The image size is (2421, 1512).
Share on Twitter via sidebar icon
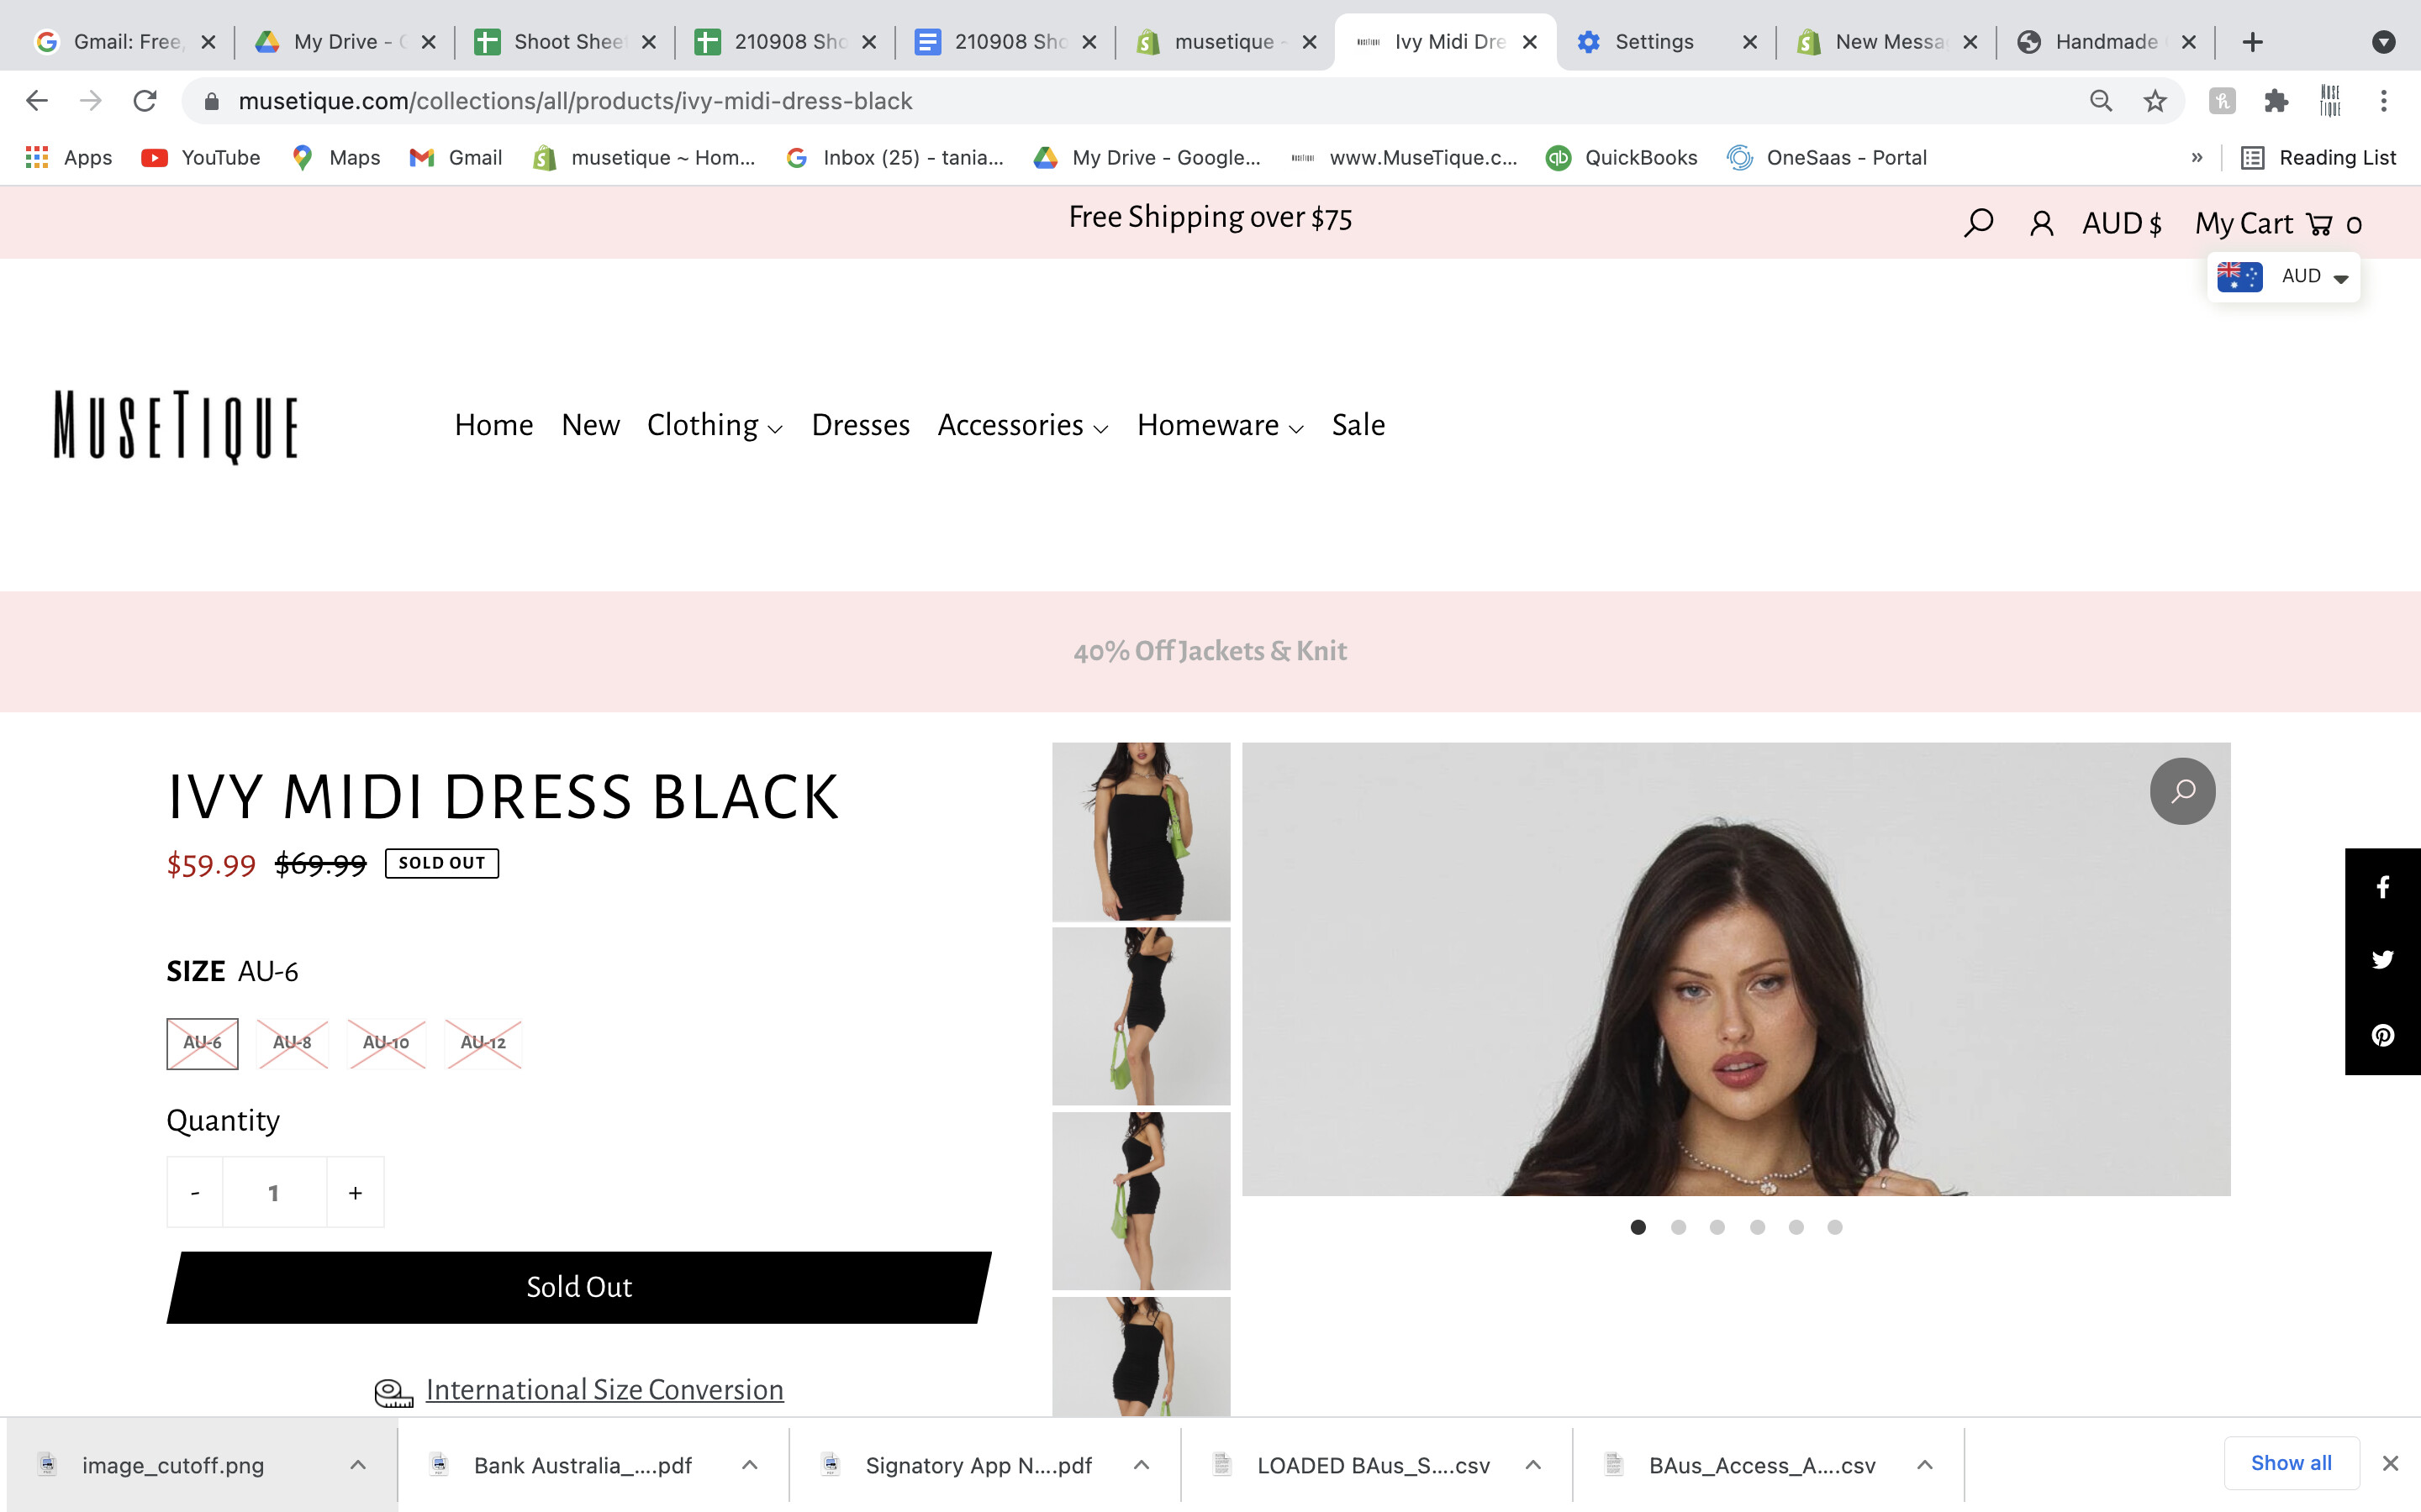point(2382,960)
